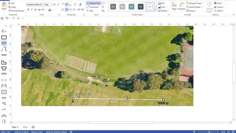Open the Layers menu
Image resolution: width=236 pixels, height=133 pixels.
(x=219, y=7)
